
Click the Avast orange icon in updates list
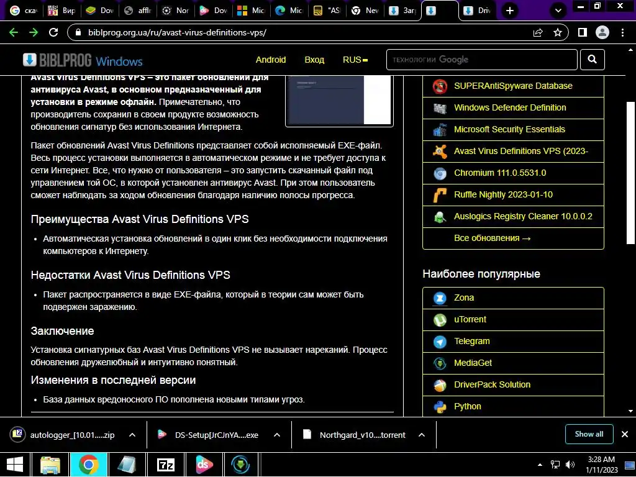[440, 152]
